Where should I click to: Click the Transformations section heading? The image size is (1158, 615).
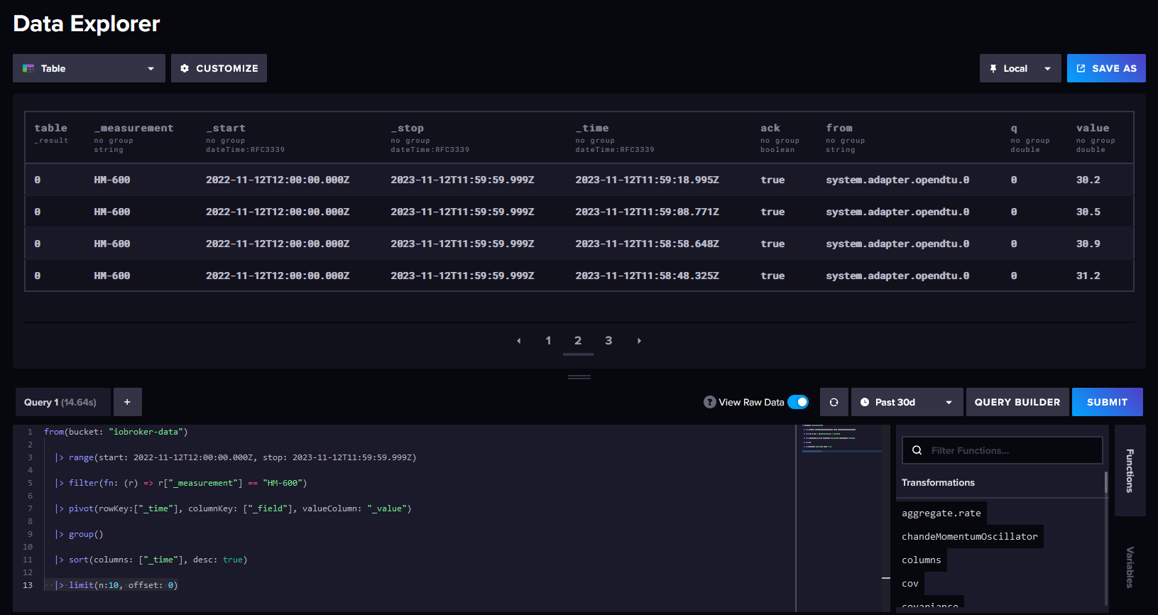pyautogui.click(x=938, y=482)
